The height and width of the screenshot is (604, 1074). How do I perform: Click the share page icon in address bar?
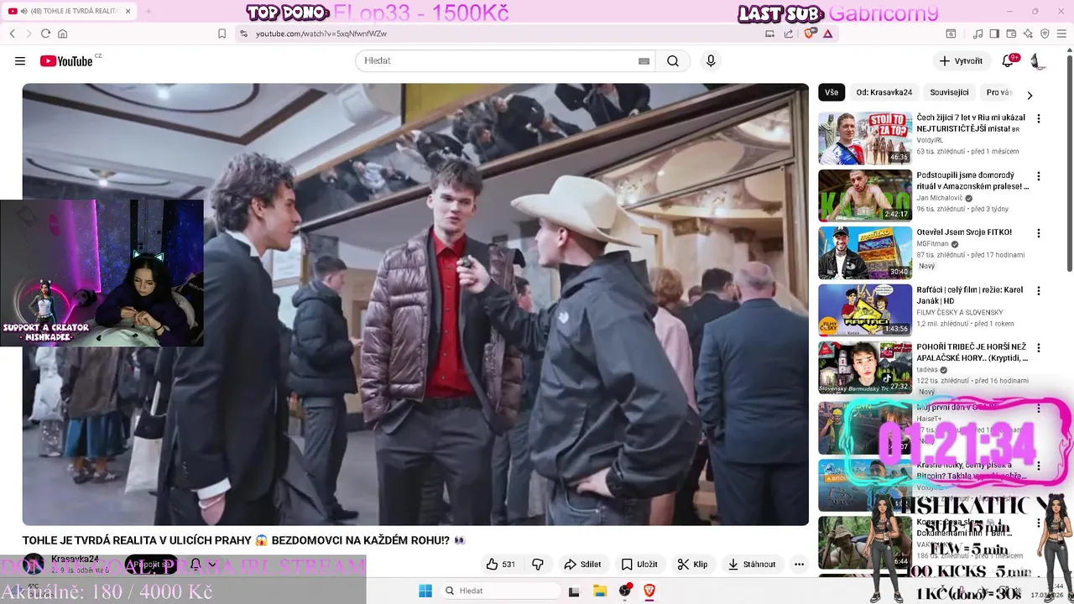tap(789, 34)
